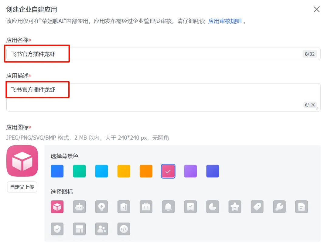The width and height of the screenshot is (328, 244).
Task: Click the large pink app icon preview
Action: [x=22, y=161]
